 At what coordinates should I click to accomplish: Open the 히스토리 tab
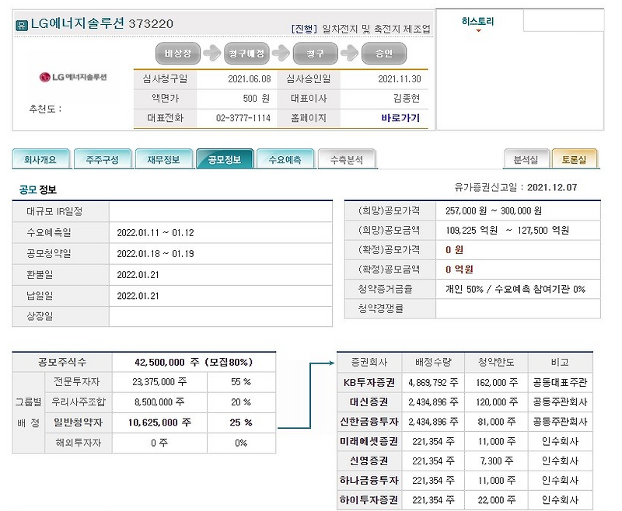click(x=478, y=22)
